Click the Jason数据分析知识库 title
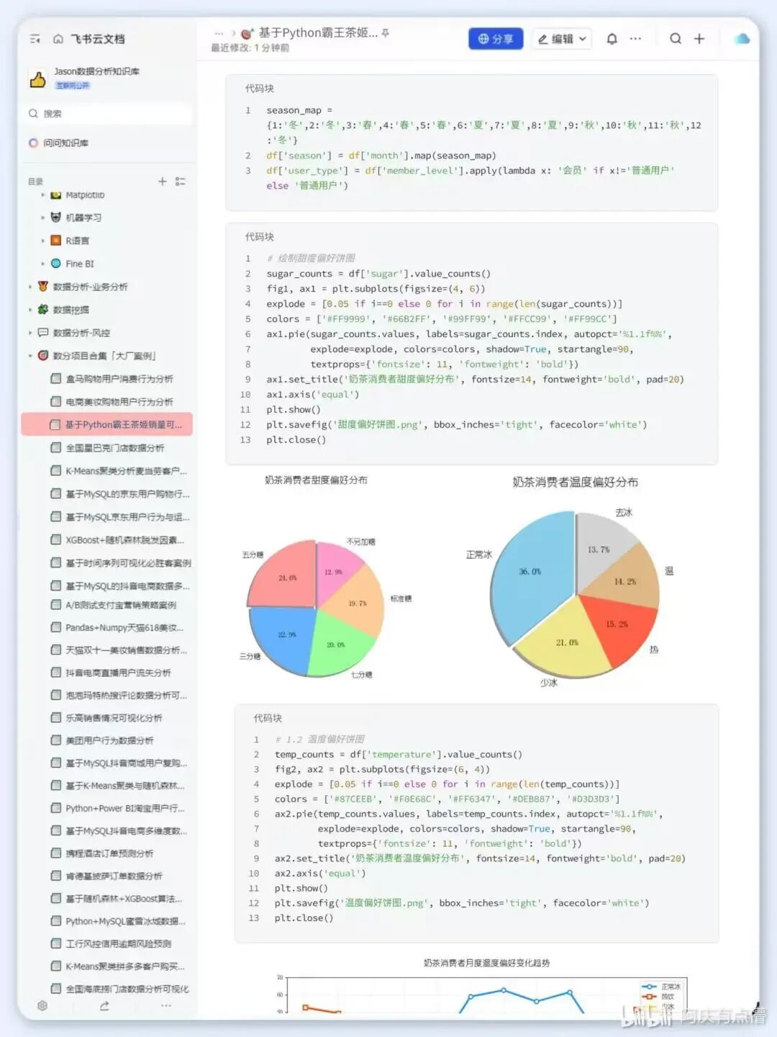 (x=97, y=71)
